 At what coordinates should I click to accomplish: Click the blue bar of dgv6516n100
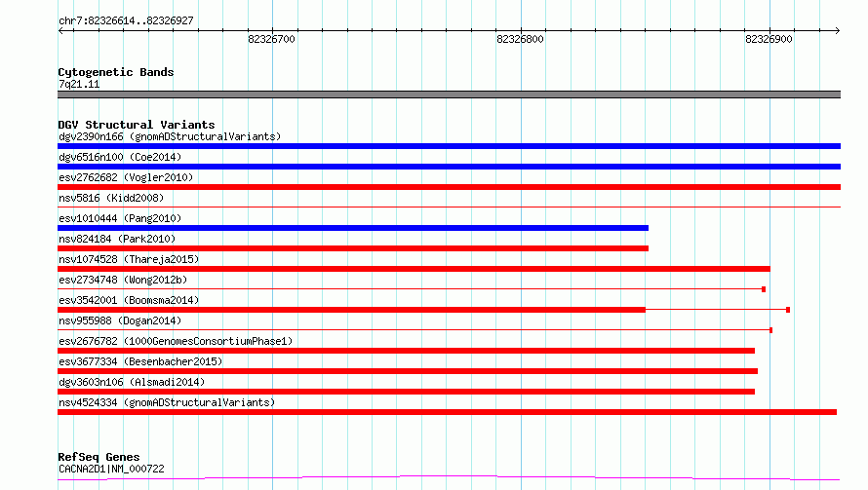pos(449,167)
